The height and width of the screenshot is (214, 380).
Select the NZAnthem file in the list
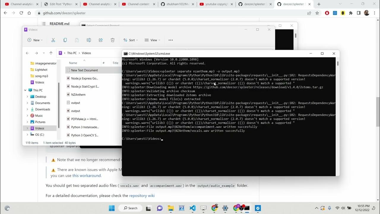[78, 95]
